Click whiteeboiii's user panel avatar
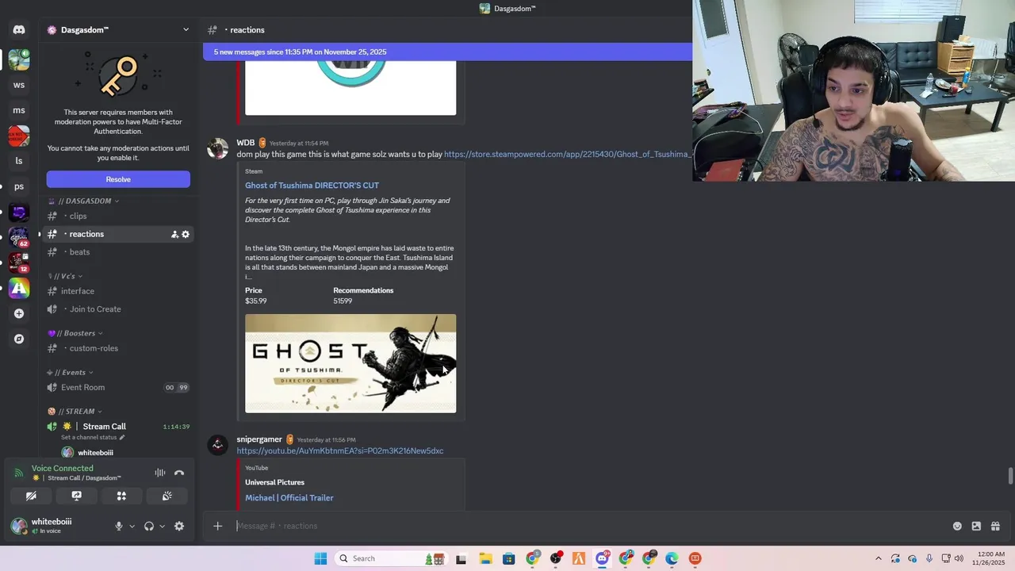 [19, 525]
